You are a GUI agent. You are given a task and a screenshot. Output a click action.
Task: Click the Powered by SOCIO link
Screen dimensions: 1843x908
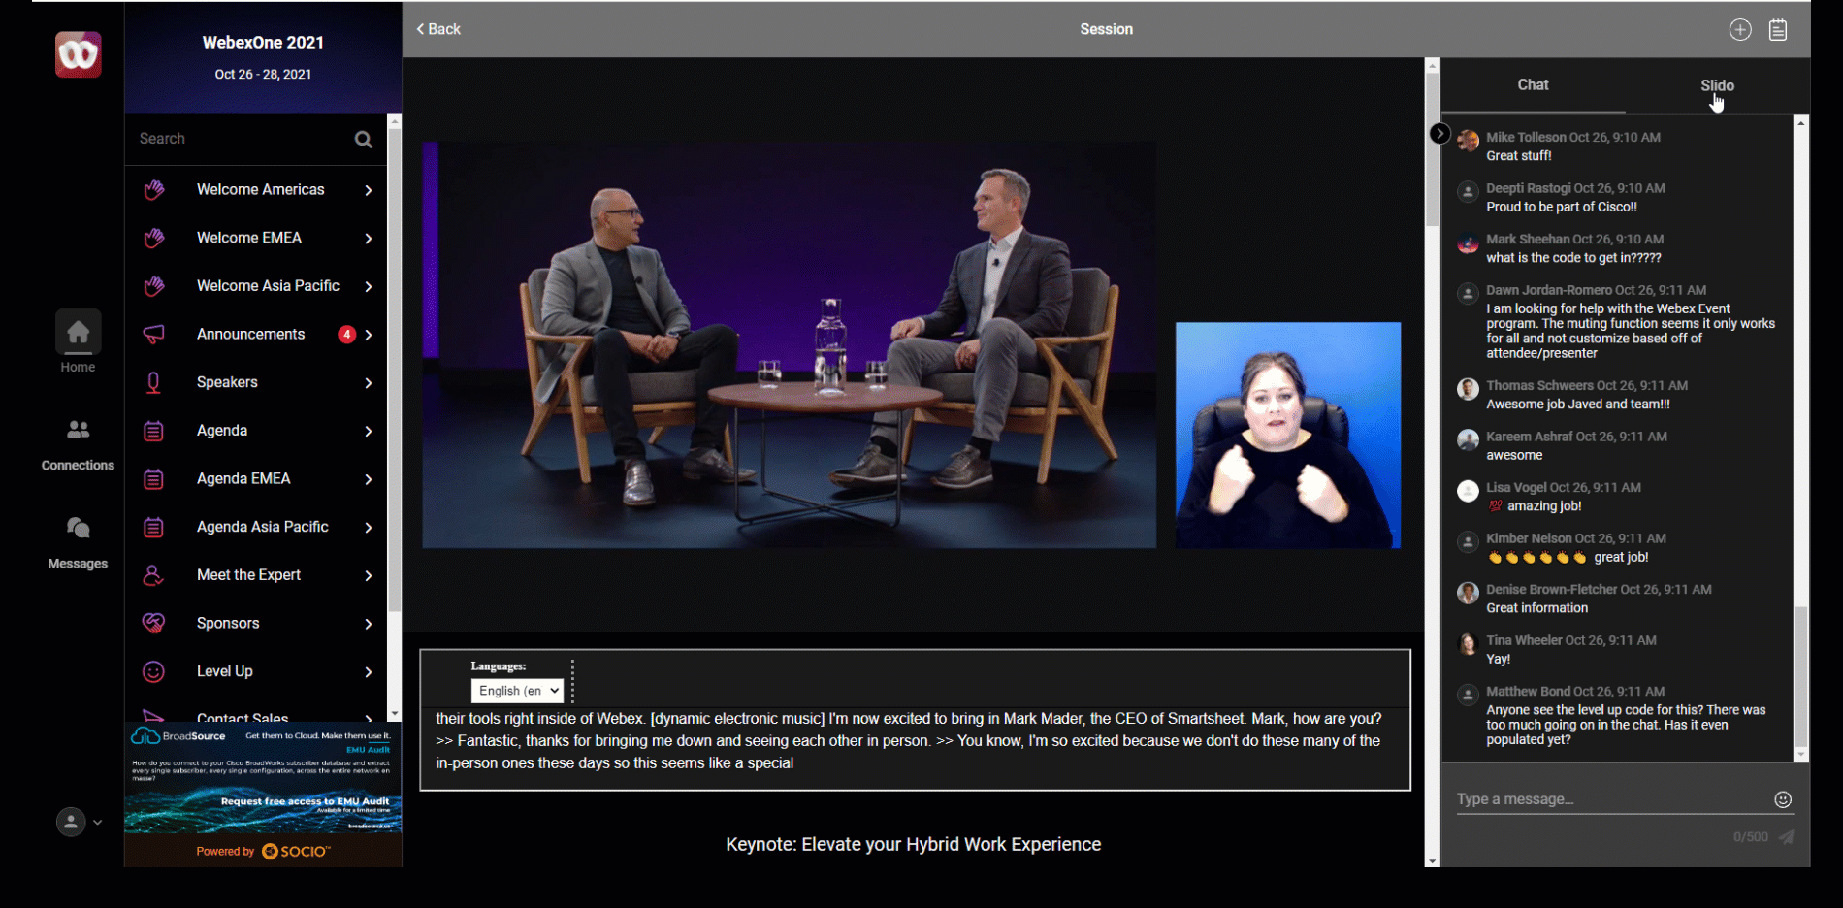[x=263, y=851]
